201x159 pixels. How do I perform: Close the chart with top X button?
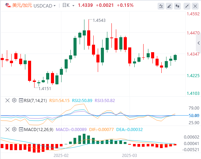(195, 6)
